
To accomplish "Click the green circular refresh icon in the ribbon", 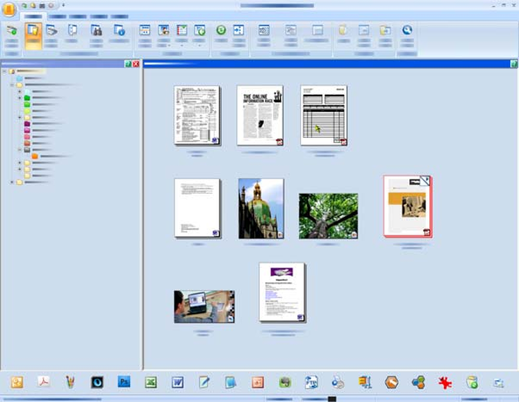I will 221,30.
